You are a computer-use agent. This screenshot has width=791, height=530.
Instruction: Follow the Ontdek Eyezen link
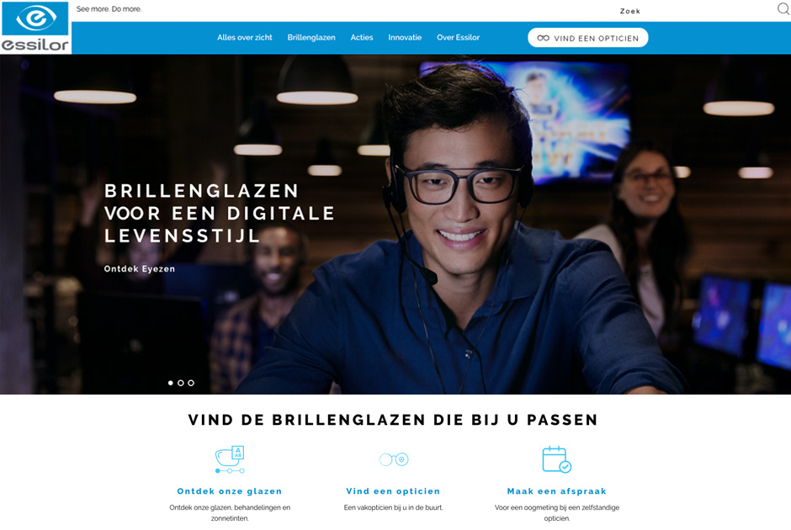(x=139, y=268)
